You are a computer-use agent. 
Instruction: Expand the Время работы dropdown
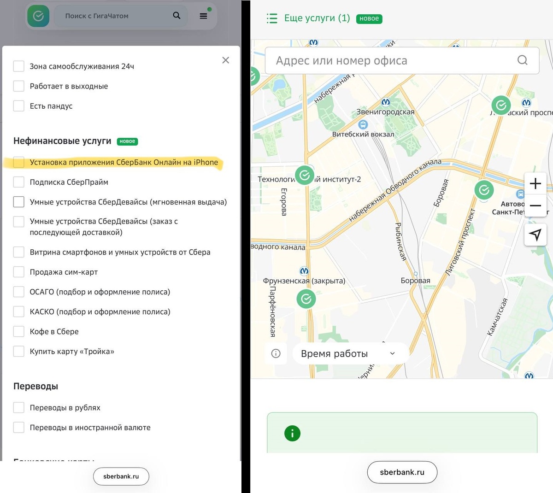(349, 353)
